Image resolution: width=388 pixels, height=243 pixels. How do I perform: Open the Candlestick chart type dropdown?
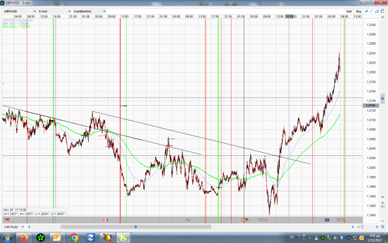(x=89, y=11)
